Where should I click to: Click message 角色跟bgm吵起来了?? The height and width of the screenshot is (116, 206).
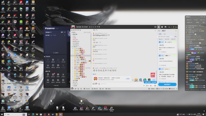point(101,35)
